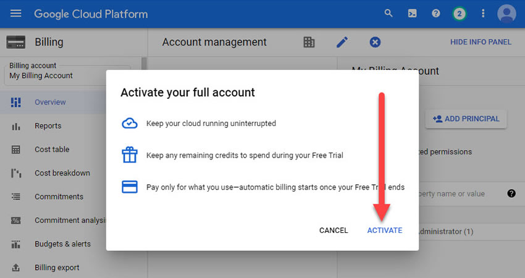Open the hamburger navigation menu
The image size is (525, 278).
[15, 14]
